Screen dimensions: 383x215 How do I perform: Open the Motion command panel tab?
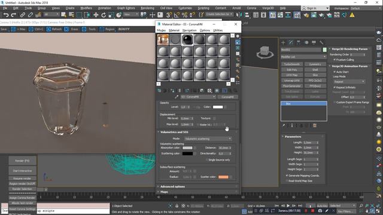306,42
